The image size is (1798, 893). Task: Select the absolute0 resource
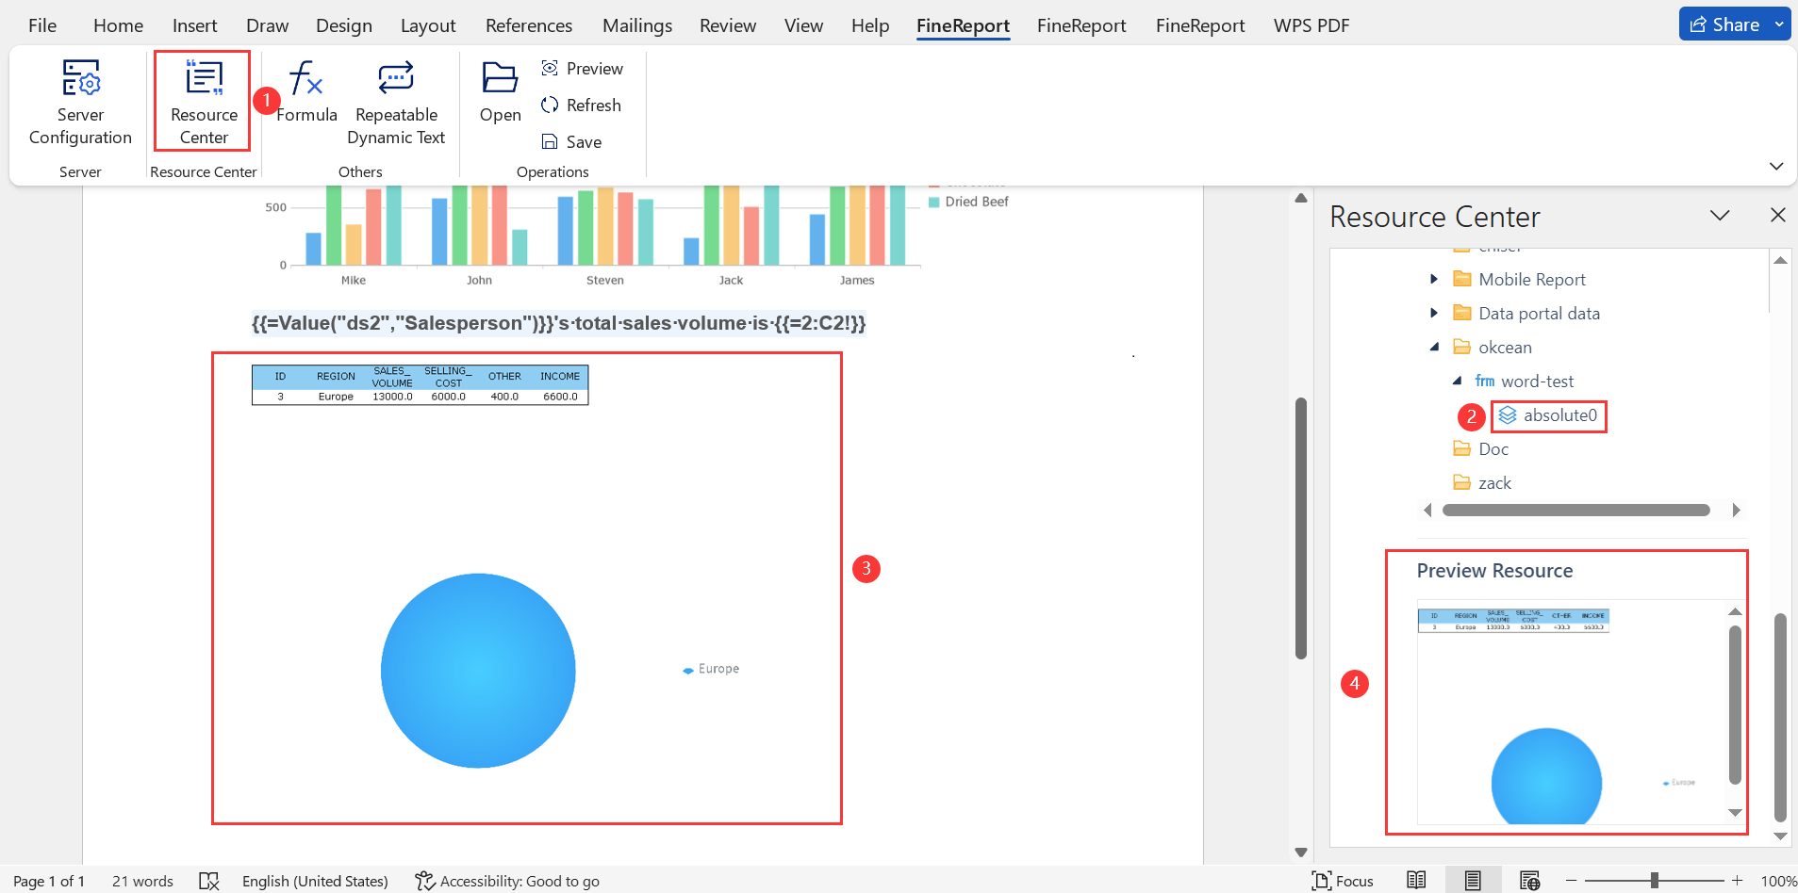[x=1548, y=415]
